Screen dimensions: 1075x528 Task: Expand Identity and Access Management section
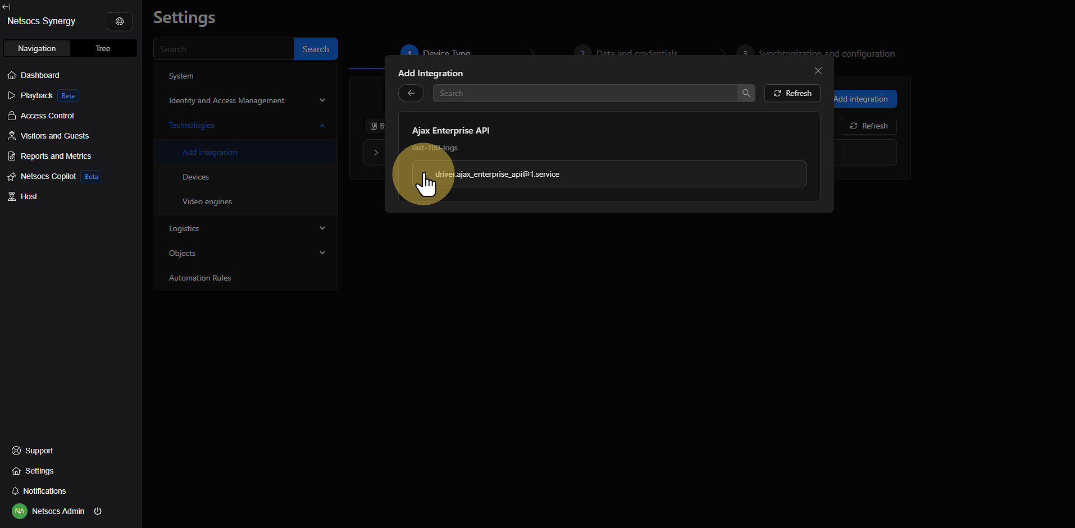click(322, 100)
